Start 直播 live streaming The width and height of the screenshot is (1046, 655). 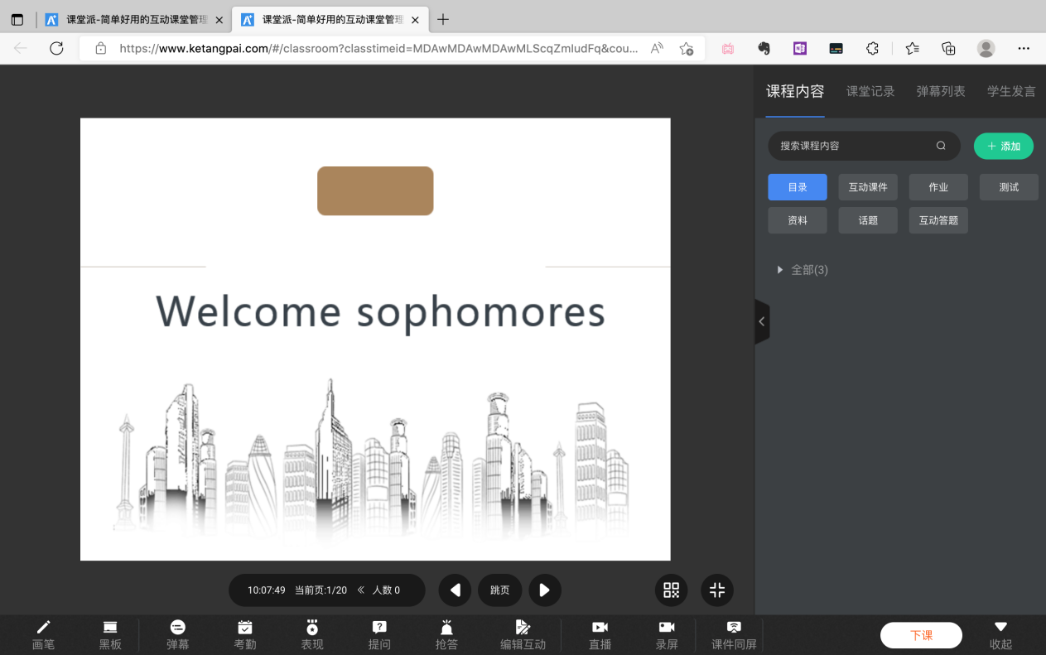pos(600,634)
